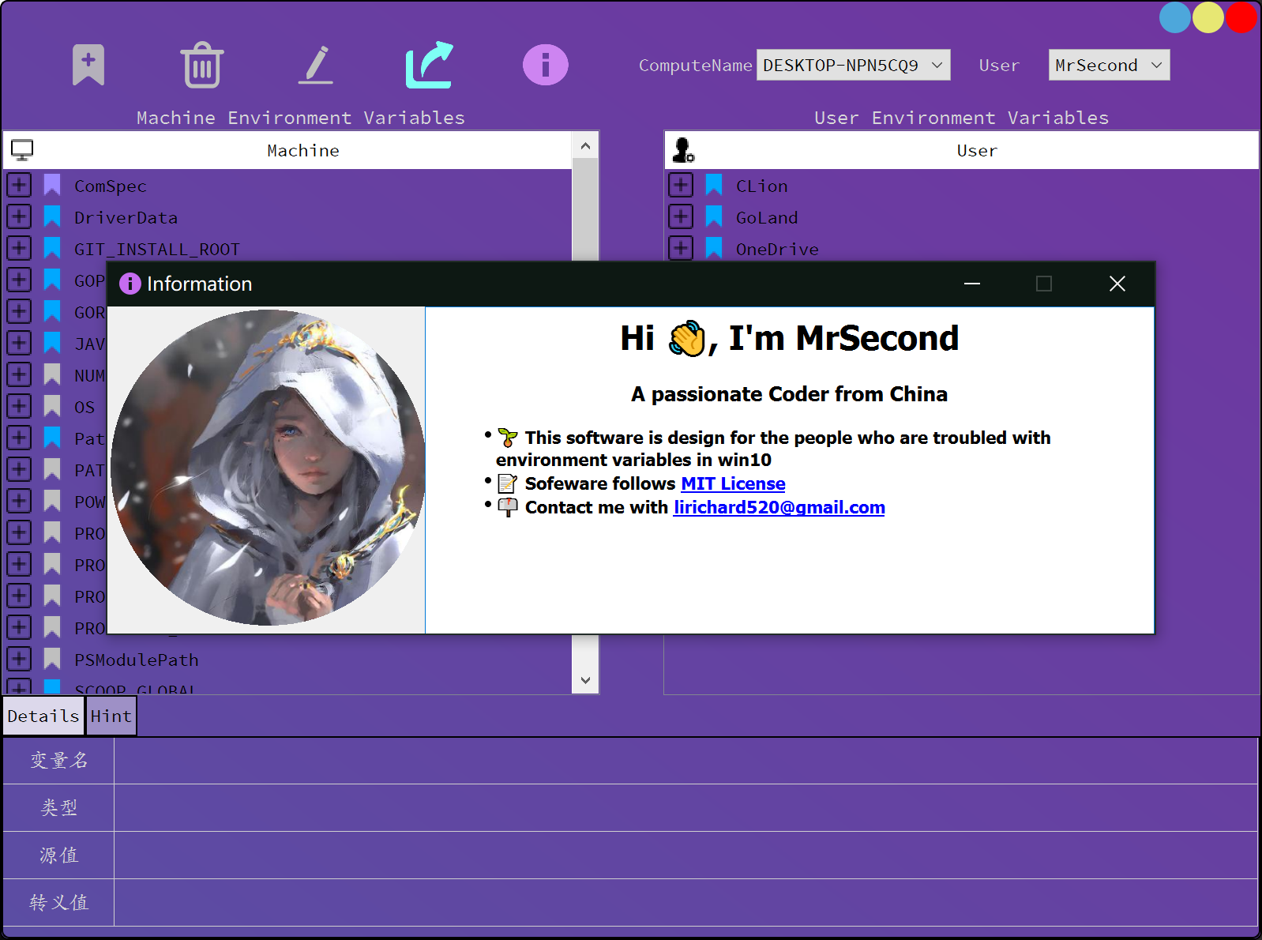Expand the GoLand user variable node
This screenshot has height=940, width=1262.
[681, 216]
